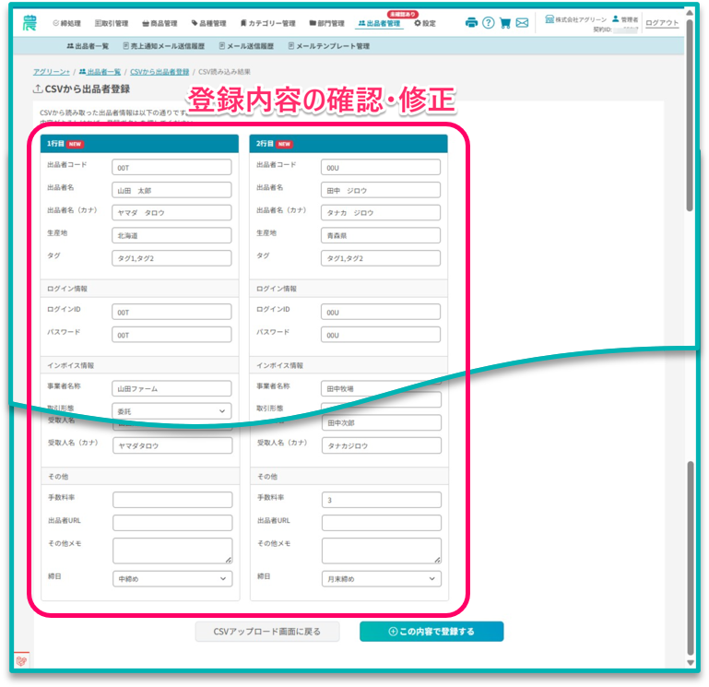The image size is (709, 687).
Task: Switch to メールテンプレート管理 tab
Action: (329, 46)
